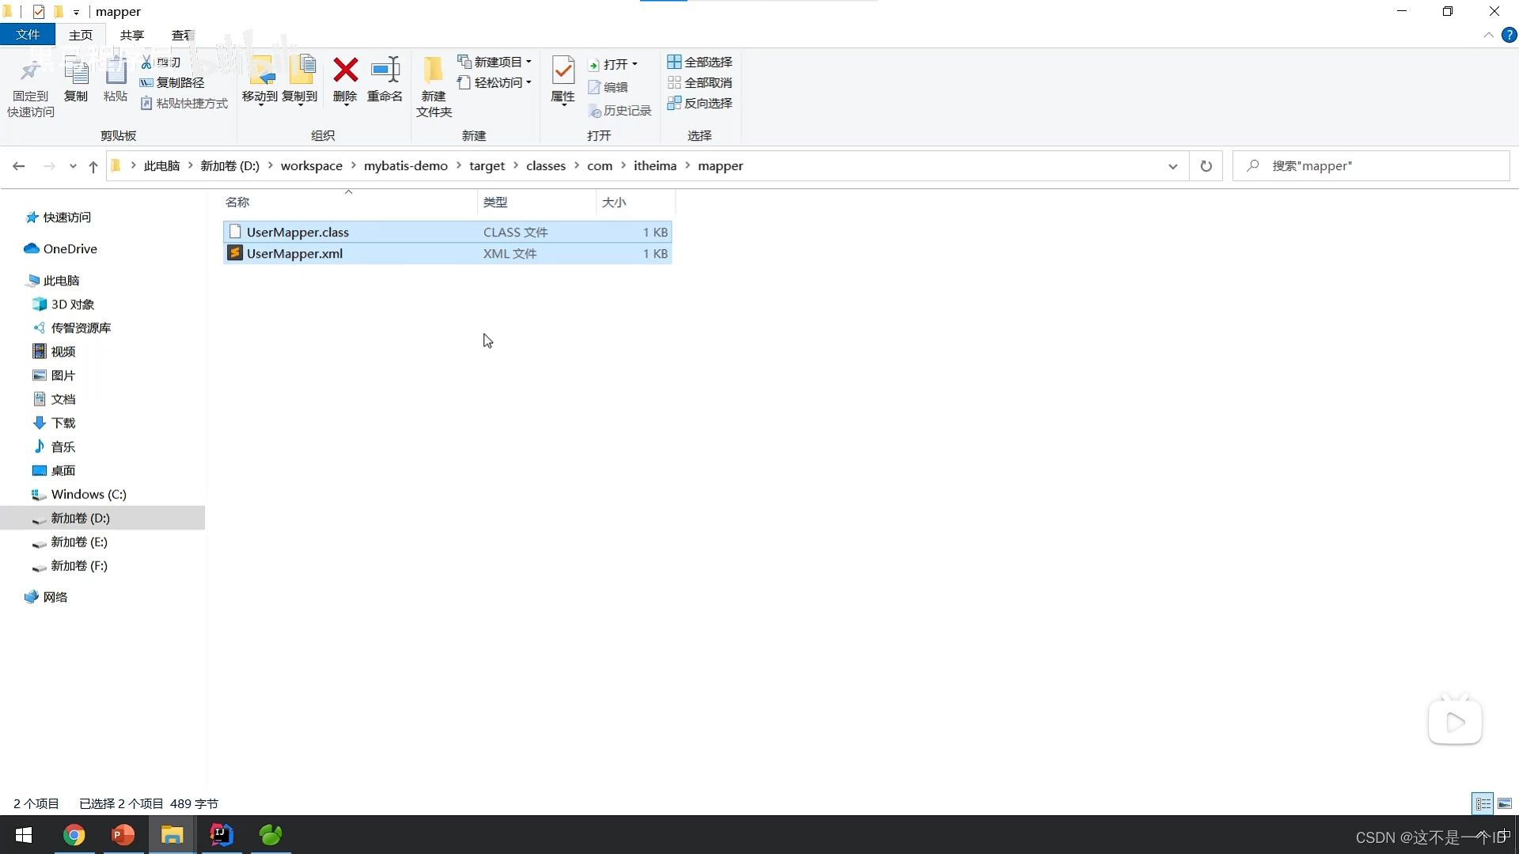1519x854 pixels.
Task: Select UserMapper.class file
Action: click(x=297, y=232)
